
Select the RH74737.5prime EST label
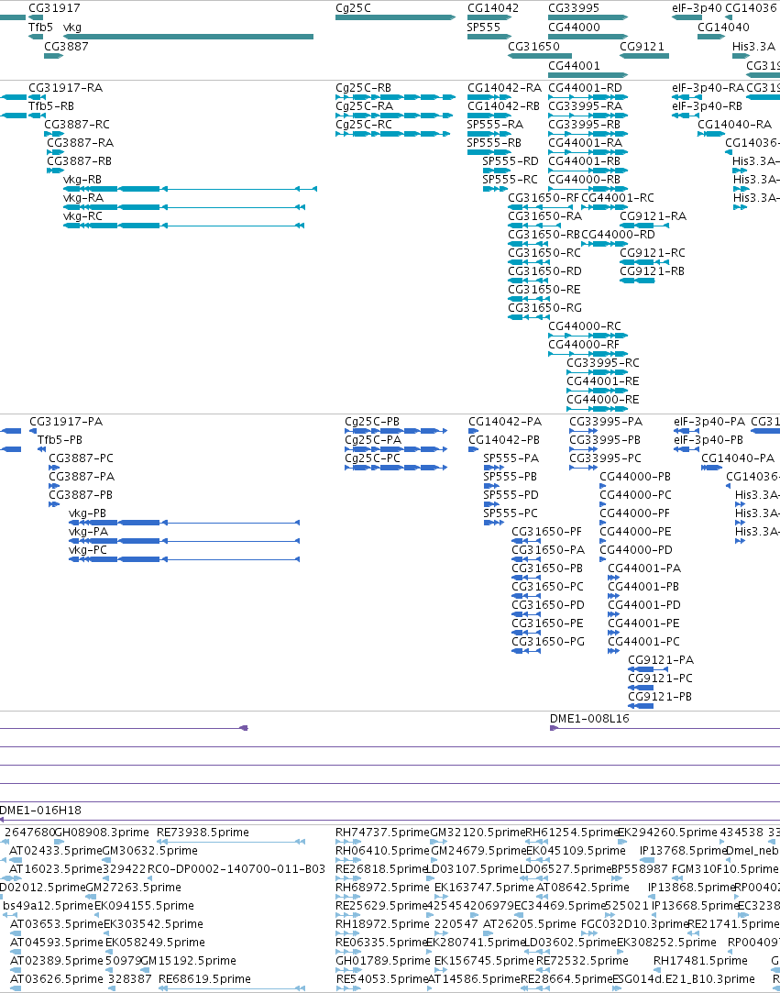click(x=382, y=833)
